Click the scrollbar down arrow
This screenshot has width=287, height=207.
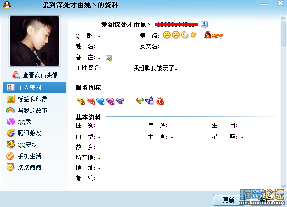click(x=283, y=186)
